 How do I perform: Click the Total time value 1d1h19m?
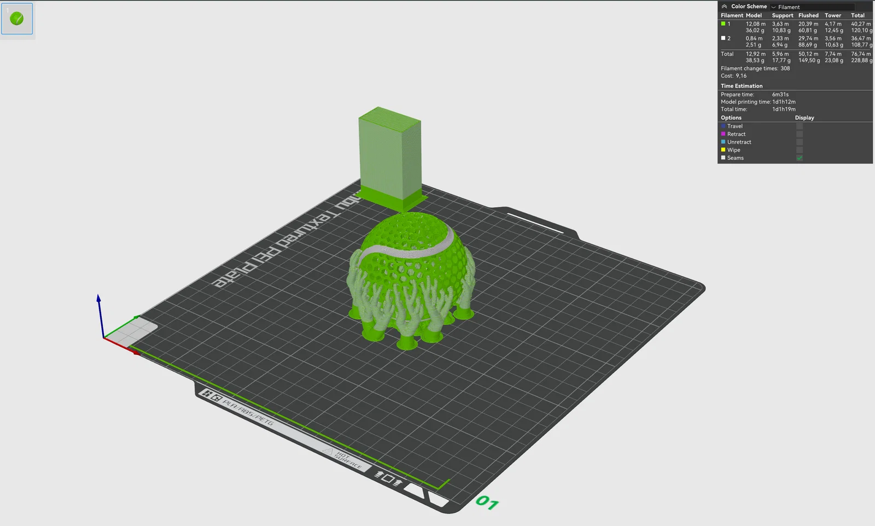(784, 109)
